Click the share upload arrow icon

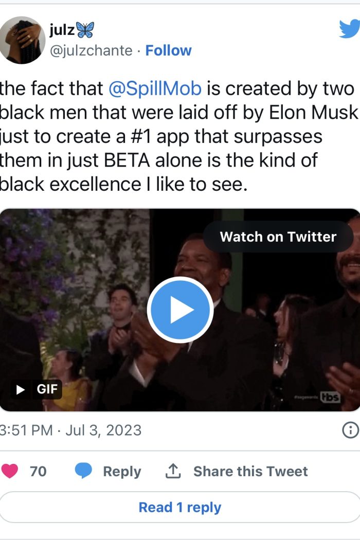[173, 471]
